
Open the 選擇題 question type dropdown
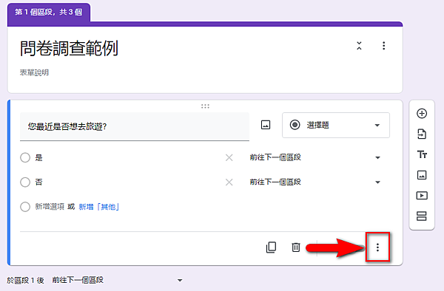(x=336, y=125)
